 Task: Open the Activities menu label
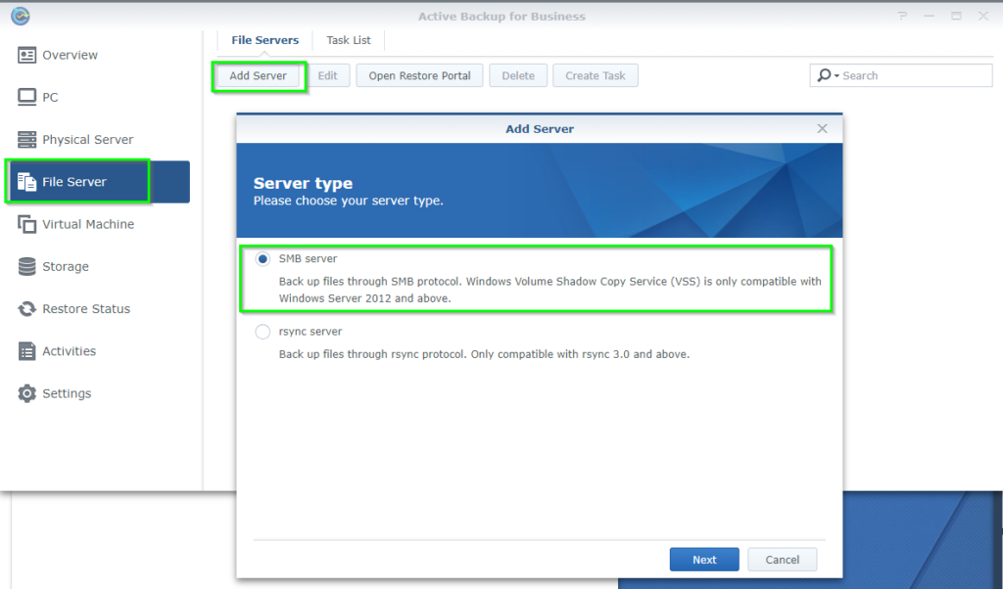pyautogui.click(x=70, y=351)
